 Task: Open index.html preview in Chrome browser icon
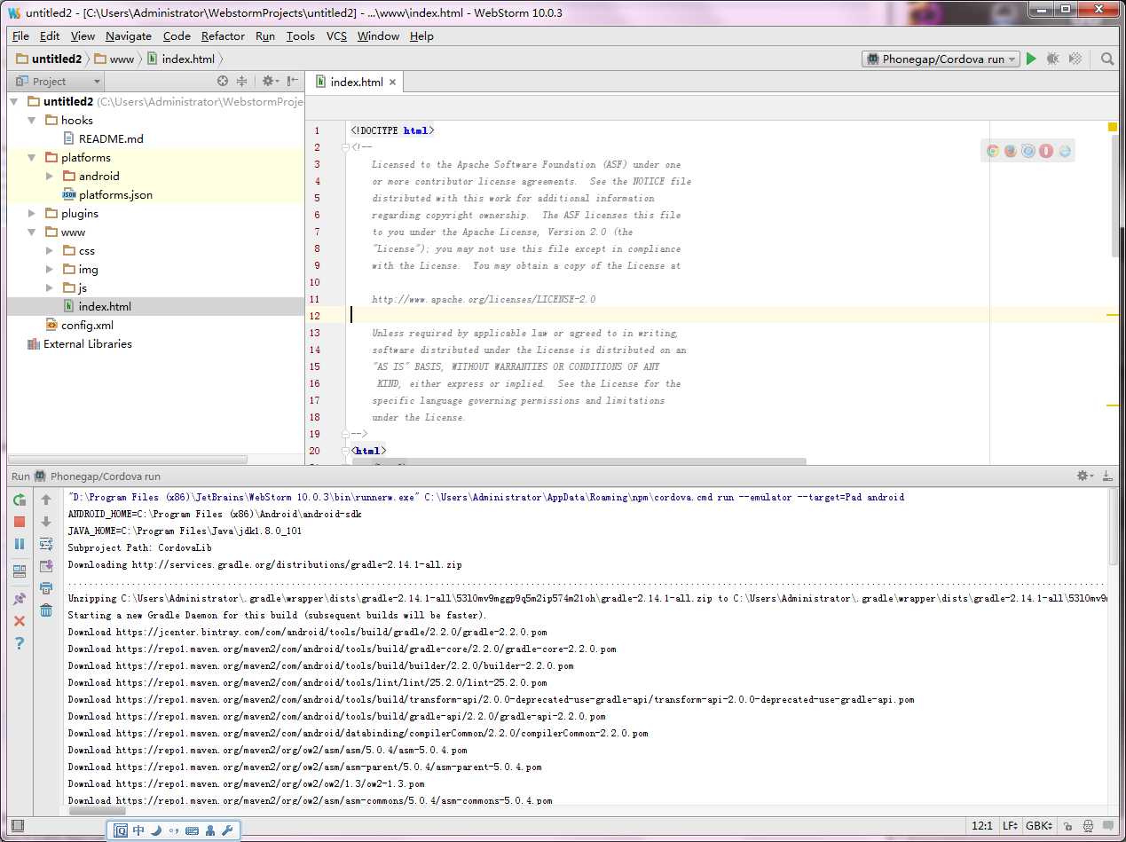click(992, 151)
